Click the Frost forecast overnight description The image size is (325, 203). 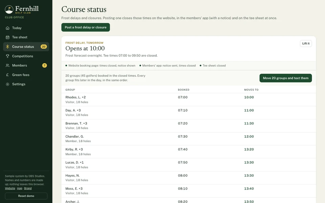[111, 55]
